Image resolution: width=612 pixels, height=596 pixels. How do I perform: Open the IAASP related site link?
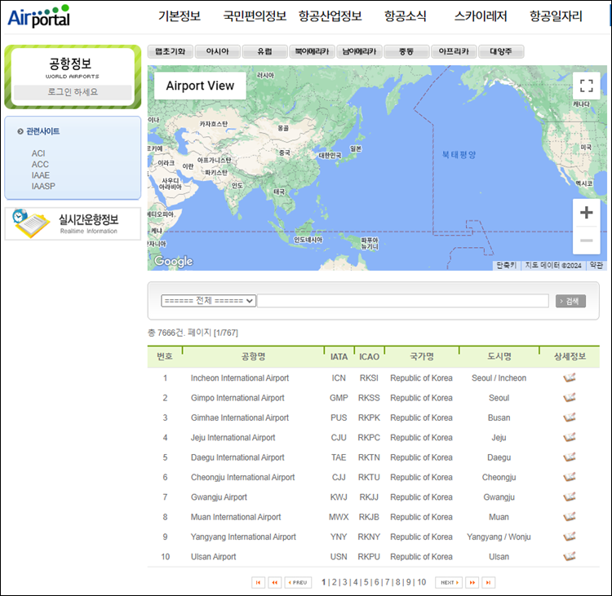(x=43, y=186)
